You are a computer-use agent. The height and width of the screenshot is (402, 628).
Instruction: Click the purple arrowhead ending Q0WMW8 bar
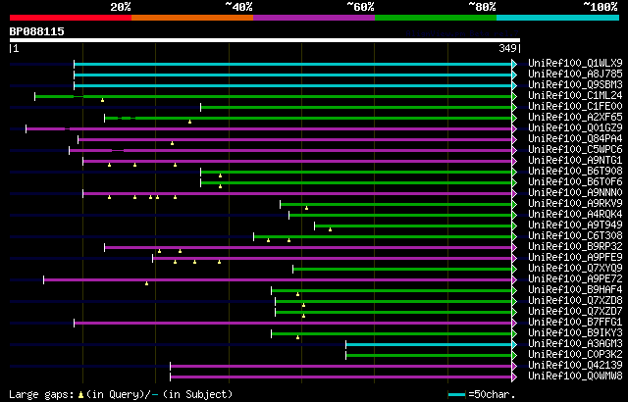514,377
